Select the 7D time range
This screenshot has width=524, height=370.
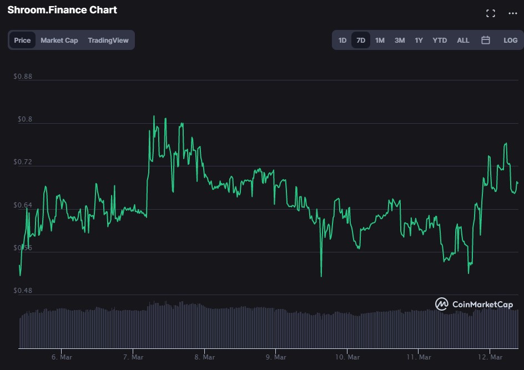pos(361,40)
